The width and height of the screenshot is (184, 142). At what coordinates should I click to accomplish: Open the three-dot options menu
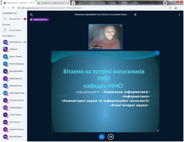click(x=179, y=15)
